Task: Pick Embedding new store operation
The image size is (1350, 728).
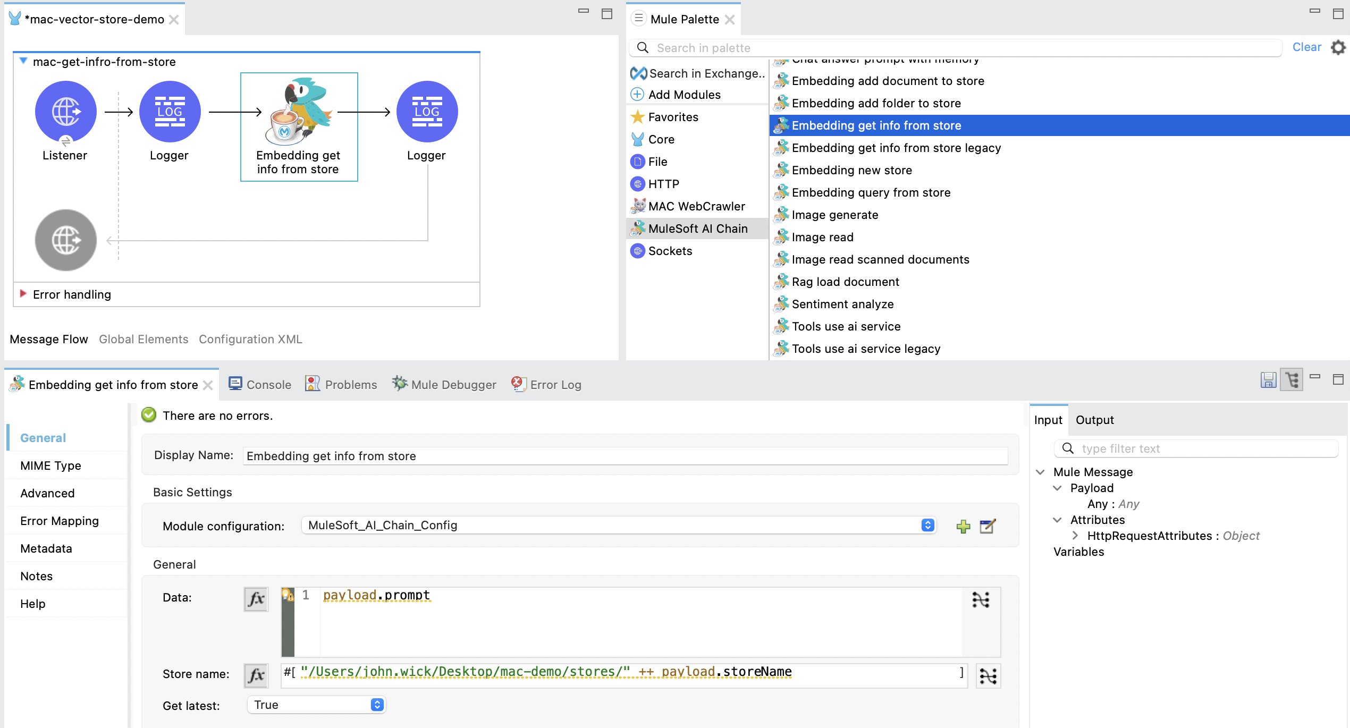Action: [x=843, y=170]
